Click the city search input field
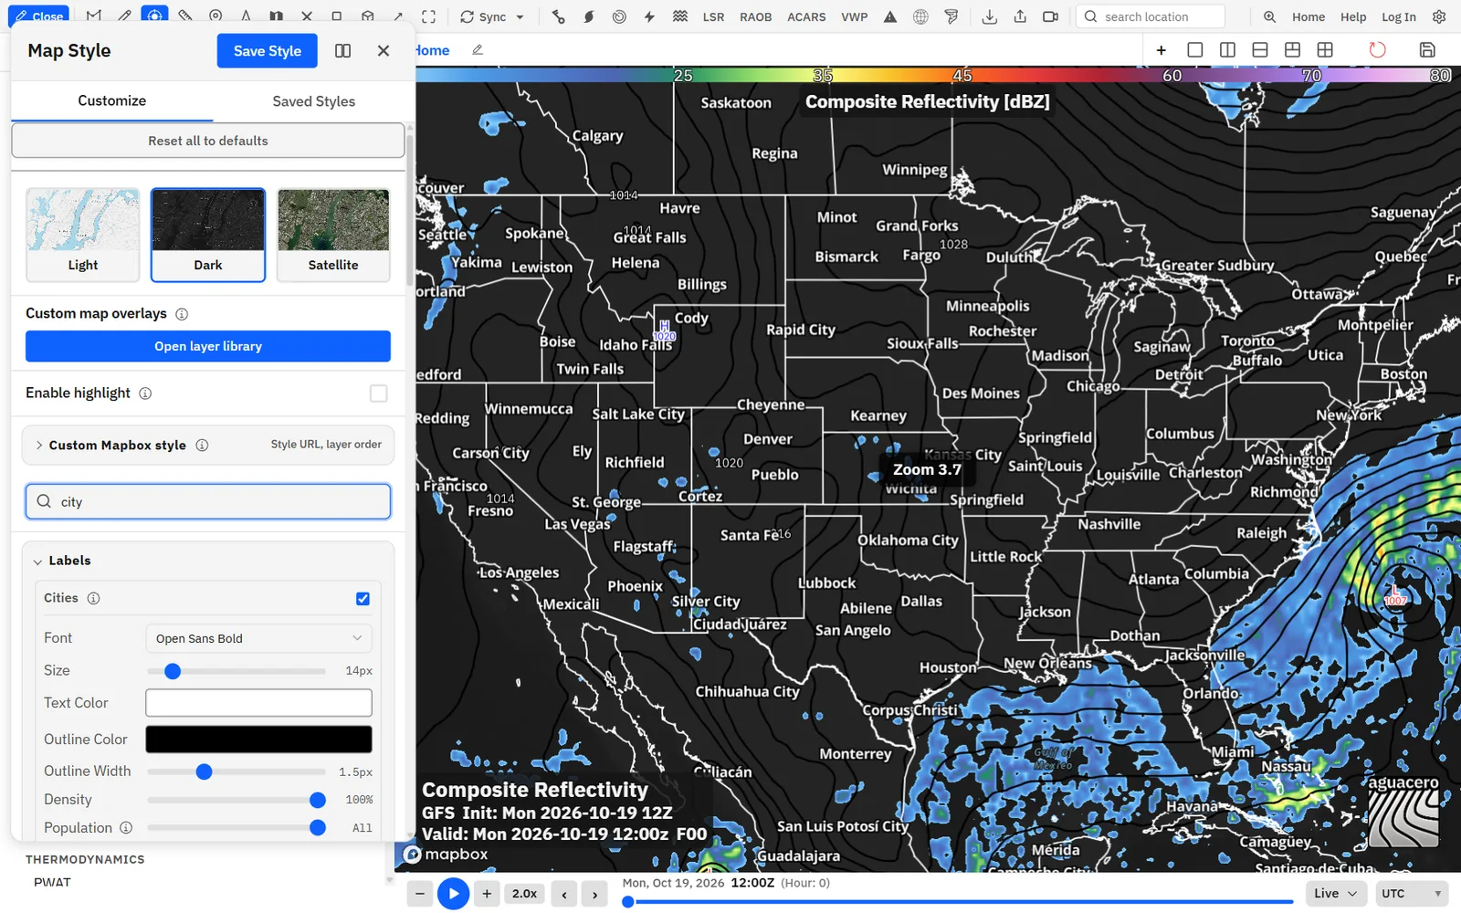 (x=208, y=501)
